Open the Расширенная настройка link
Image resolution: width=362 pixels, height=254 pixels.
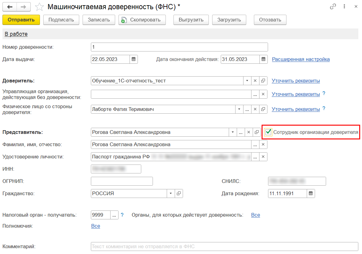click(x=301, y=59)
